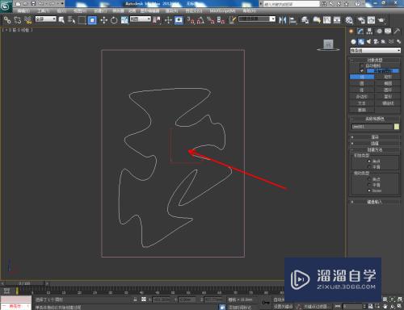Toggle Percent Snap icon
The height and width of the screenshot is (310, 404).
[x=211, y=20]
